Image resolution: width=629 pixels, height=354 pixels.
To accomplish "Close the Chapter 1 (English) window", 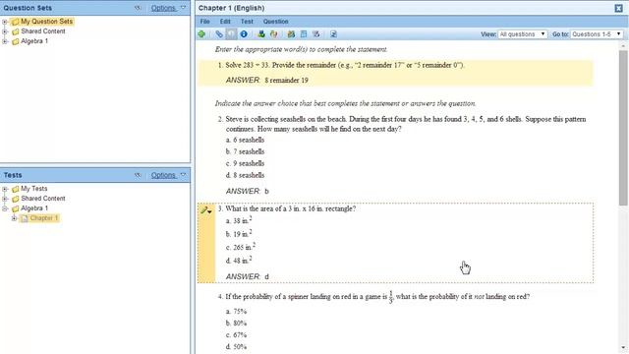I will coord(618,8).
